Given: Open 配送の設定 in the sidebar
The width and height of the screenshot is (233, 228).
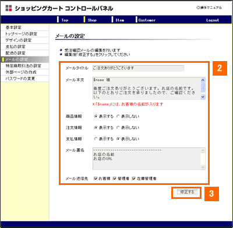Looking at the screenshot, I should tap(24, 53).
